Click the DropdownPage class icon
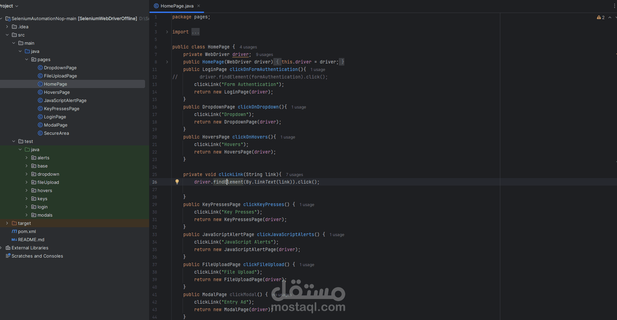 coord(40,68)
